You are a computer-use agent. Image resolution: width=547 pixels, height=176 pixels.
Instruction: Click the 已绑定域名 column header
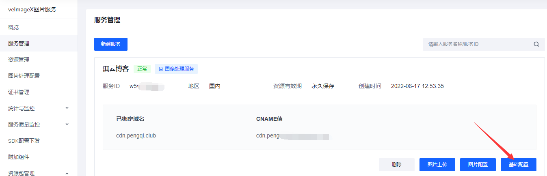click(130, 119)
